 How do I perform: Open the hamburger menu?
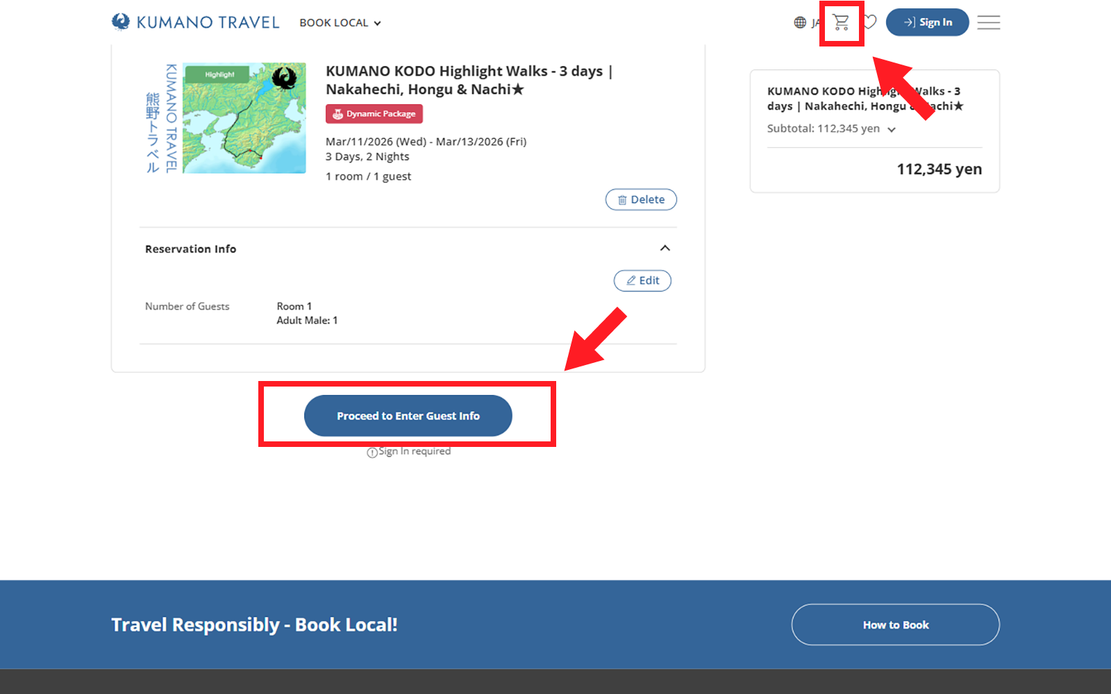[x=988, y=22]
